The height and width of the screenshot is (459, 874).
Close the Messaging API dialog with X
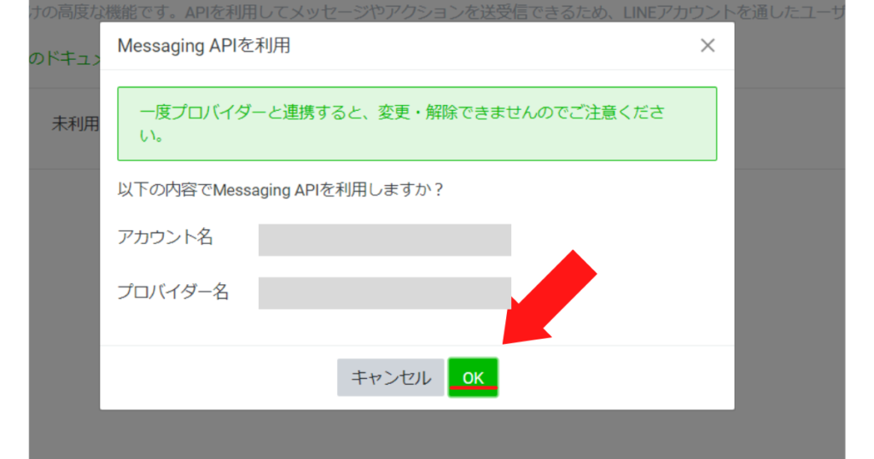point(708,46)
